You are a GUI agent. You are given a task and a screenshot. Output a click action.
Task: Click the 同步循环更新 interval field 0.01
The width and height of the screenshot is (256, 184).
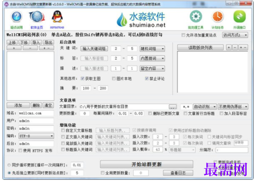click(x=77, y=165)
